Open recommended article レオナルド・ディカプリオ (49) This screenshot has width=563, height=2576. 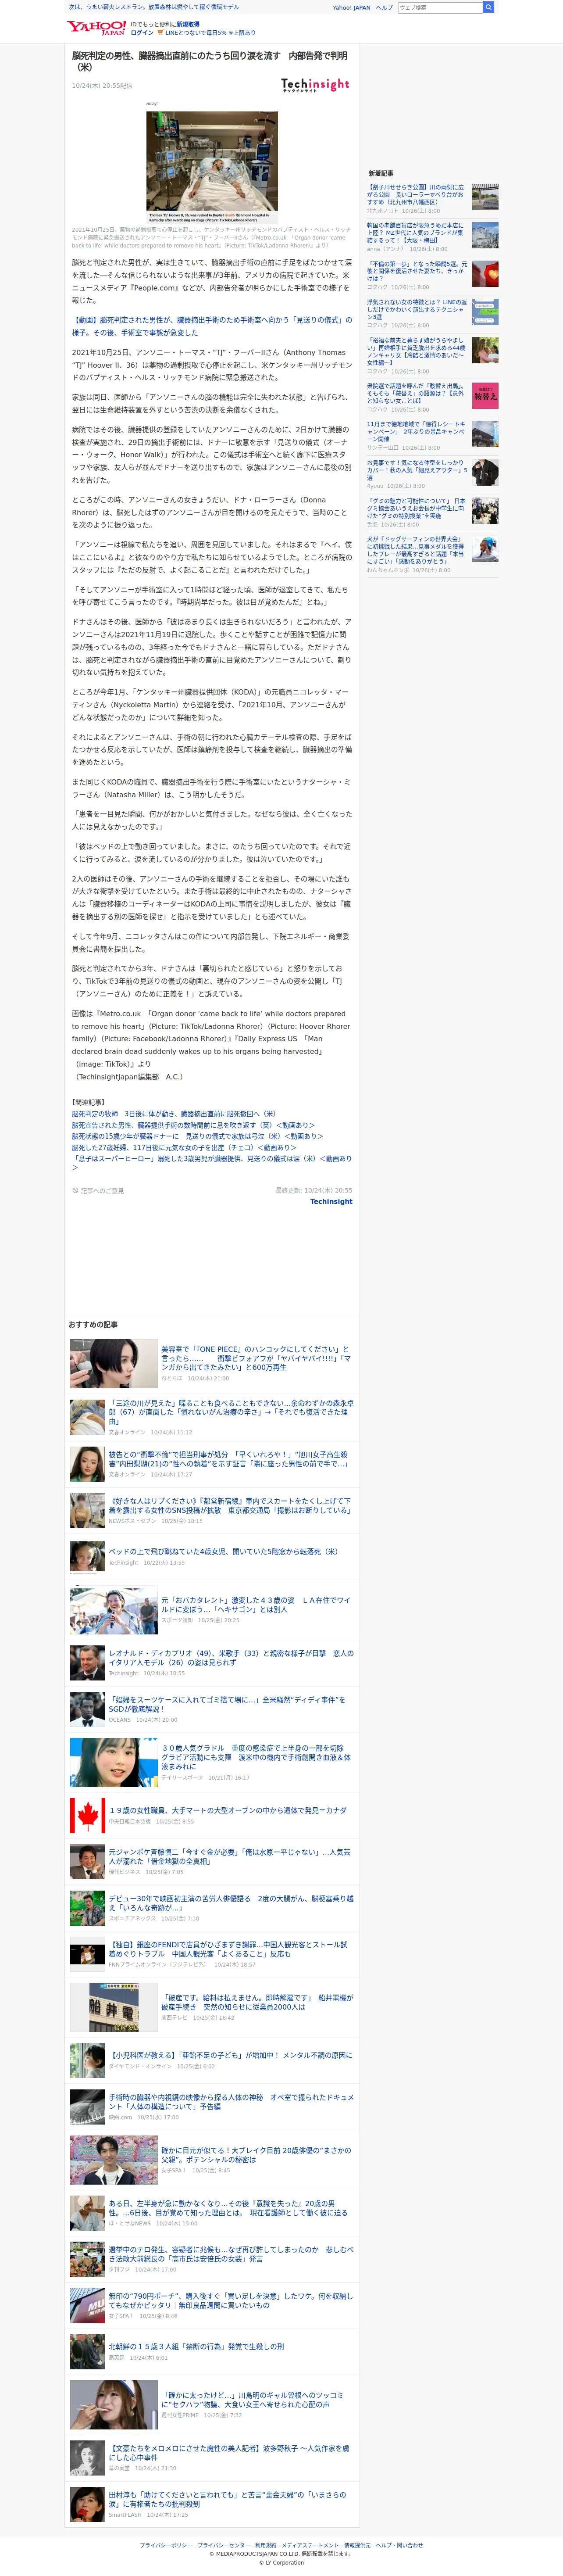(x=230, y=1658)
